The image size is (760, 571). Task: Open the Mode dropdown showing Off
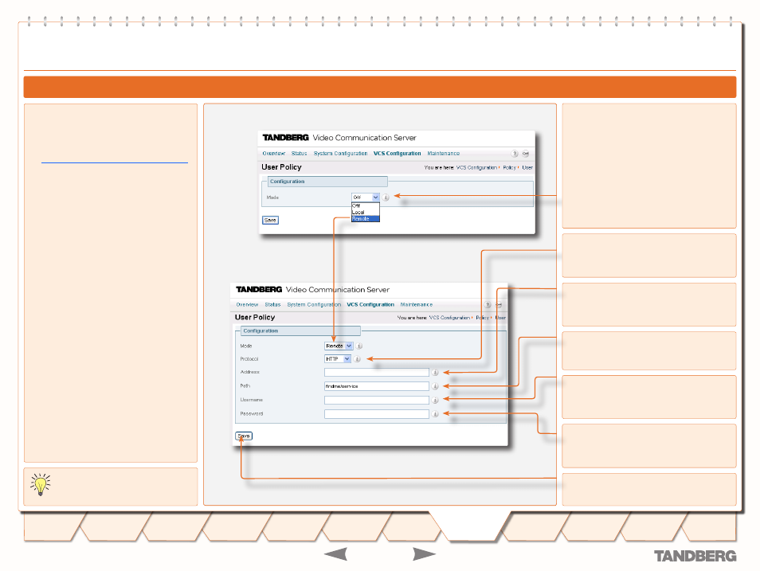(366, 198)
